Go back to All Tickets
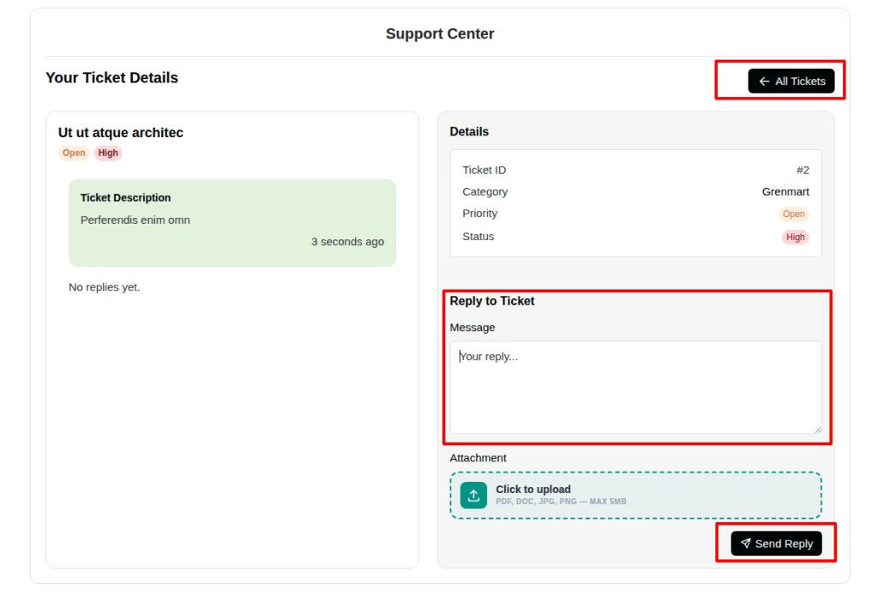878x596 pixels. point(791,81)
